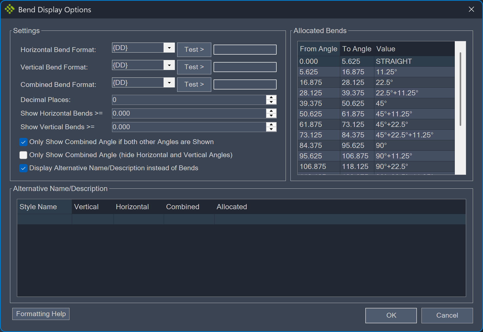Click Horizontal Bend Format test result field
This screenshot has height=332, width=483.
pos(245,49)
